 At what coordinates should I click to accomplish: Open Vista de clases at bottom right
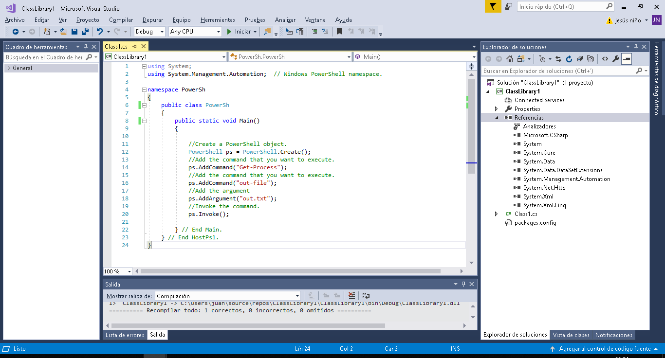(x=571, y=335)
